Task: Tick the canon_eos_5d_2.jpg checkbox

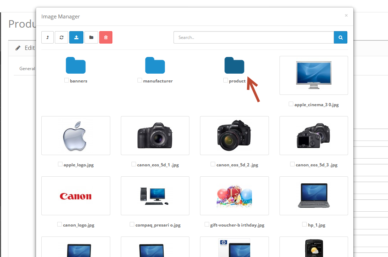Action: tap(213, 164)
